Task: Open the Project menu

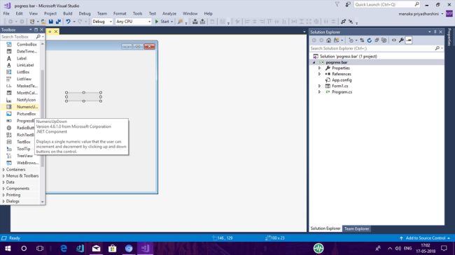Action: point(50,13)
